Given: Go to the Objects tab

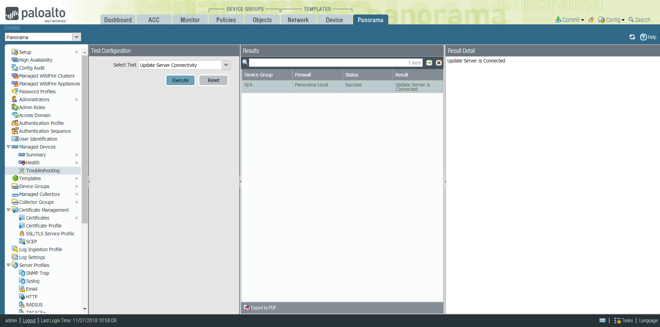Looking at the screenshot, I should pyautogui.click(x=262, y=20).
